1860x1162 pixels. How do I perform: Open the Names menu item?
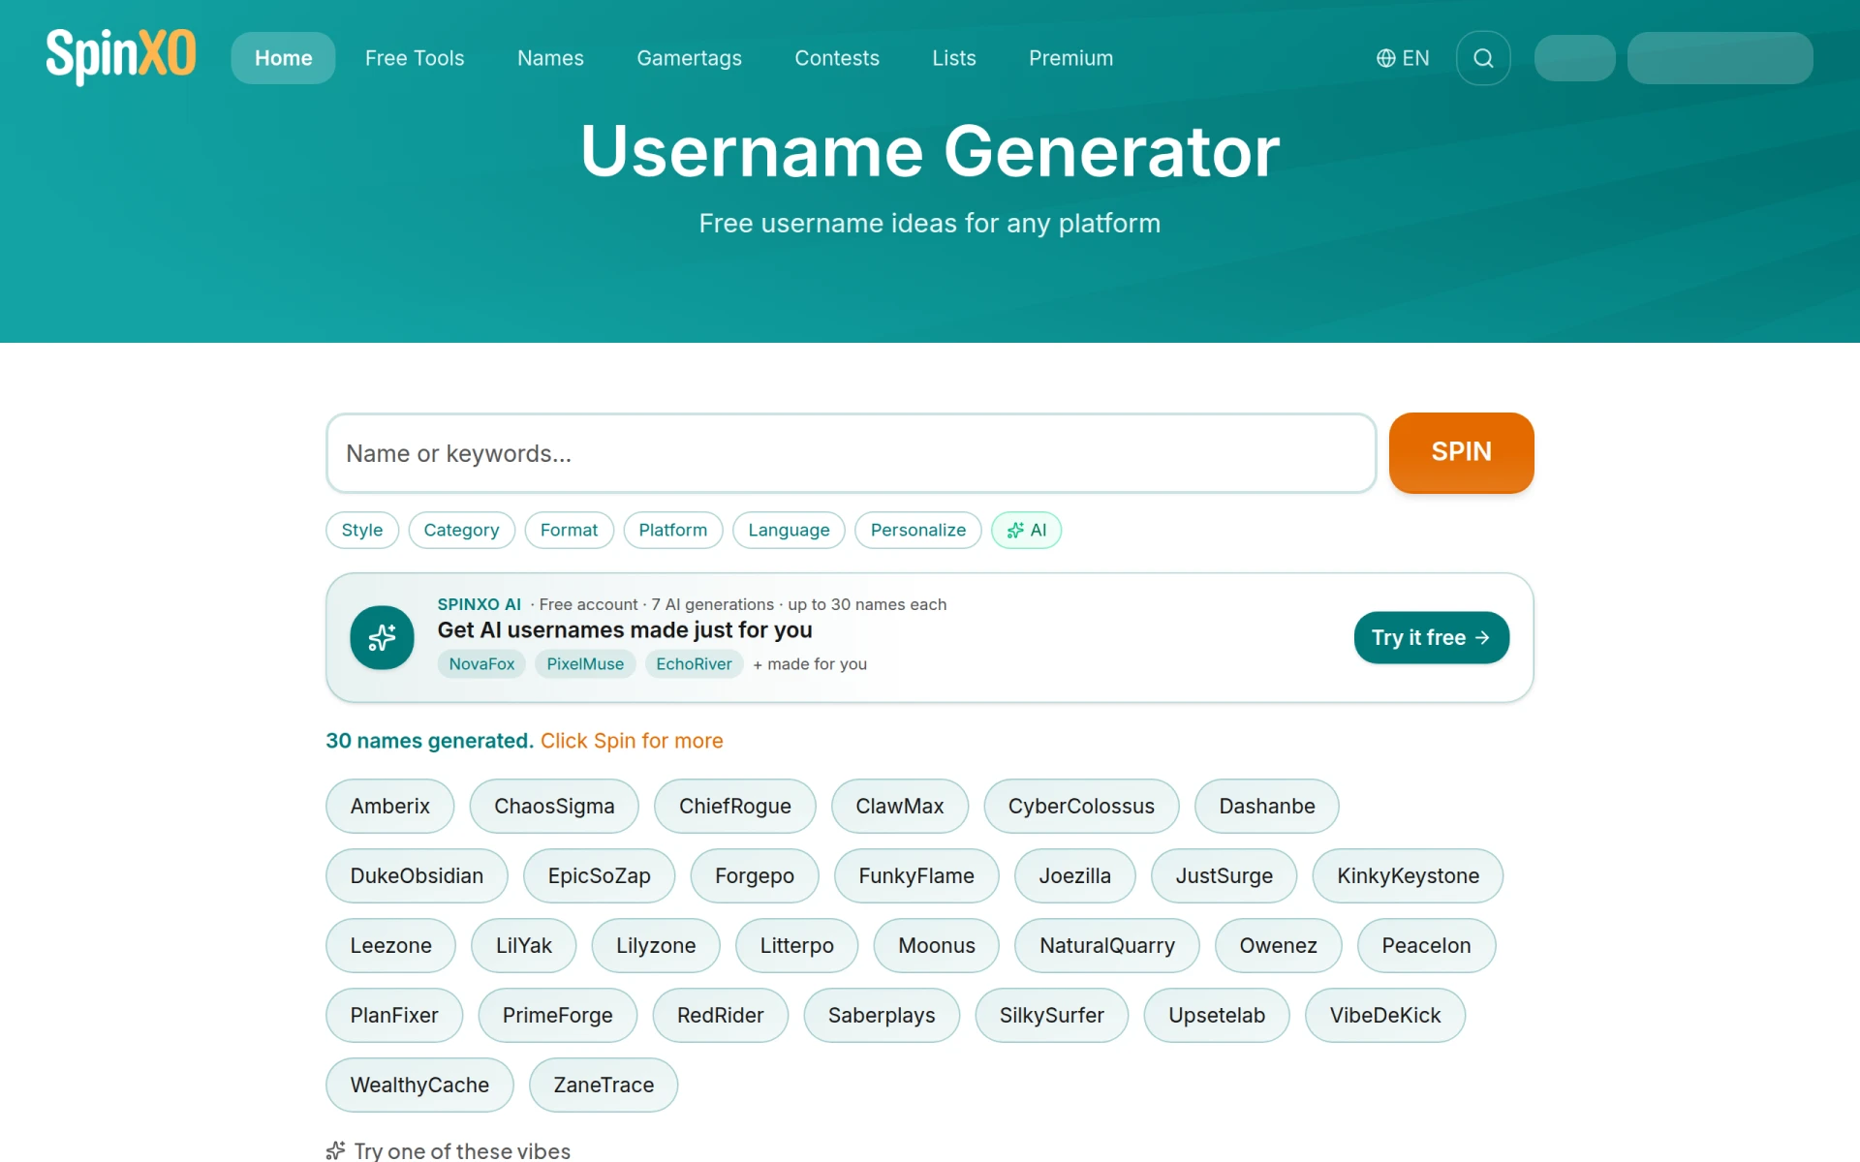[550, 58]
